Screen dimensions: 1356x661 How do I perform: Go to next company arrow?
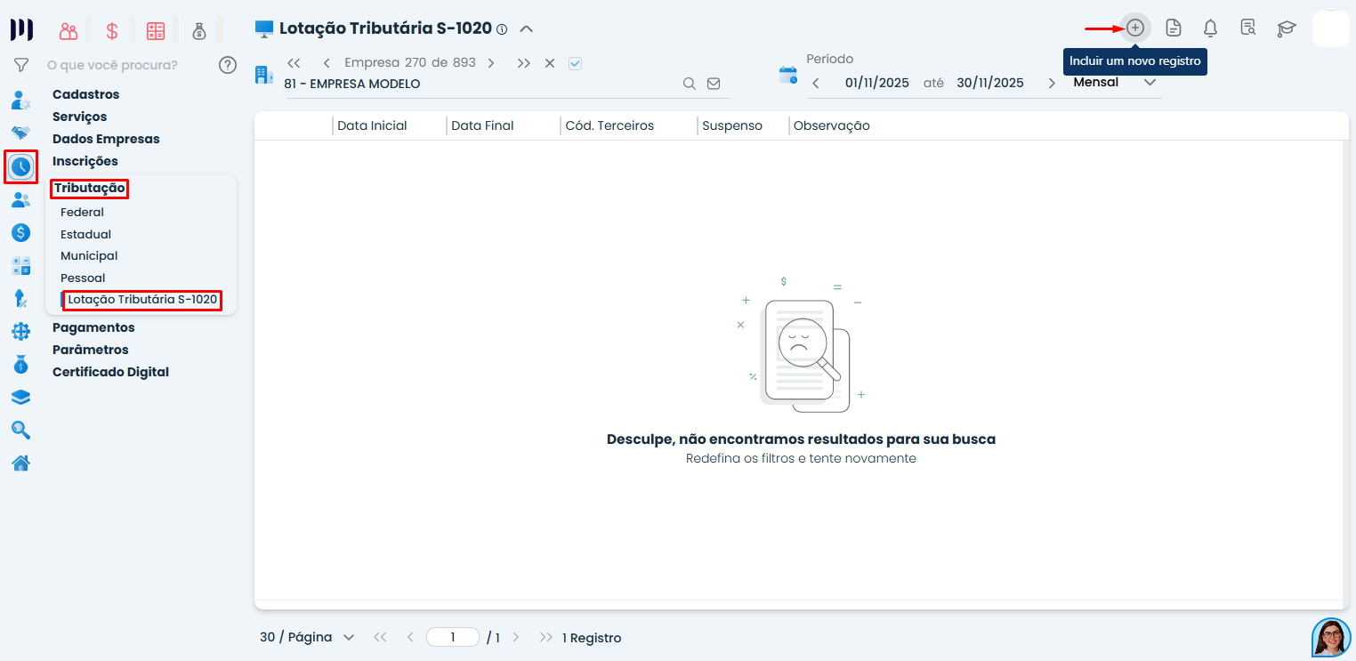pyautogui.click(x=491, y=63)
